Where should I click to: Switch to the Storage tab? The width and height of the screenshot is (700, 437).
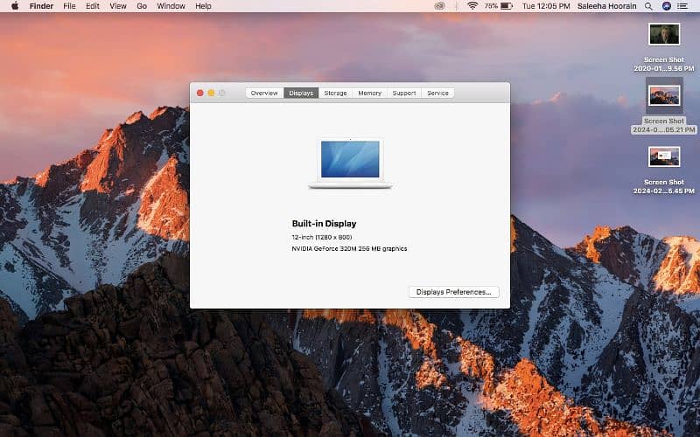(x=335, y=93)
